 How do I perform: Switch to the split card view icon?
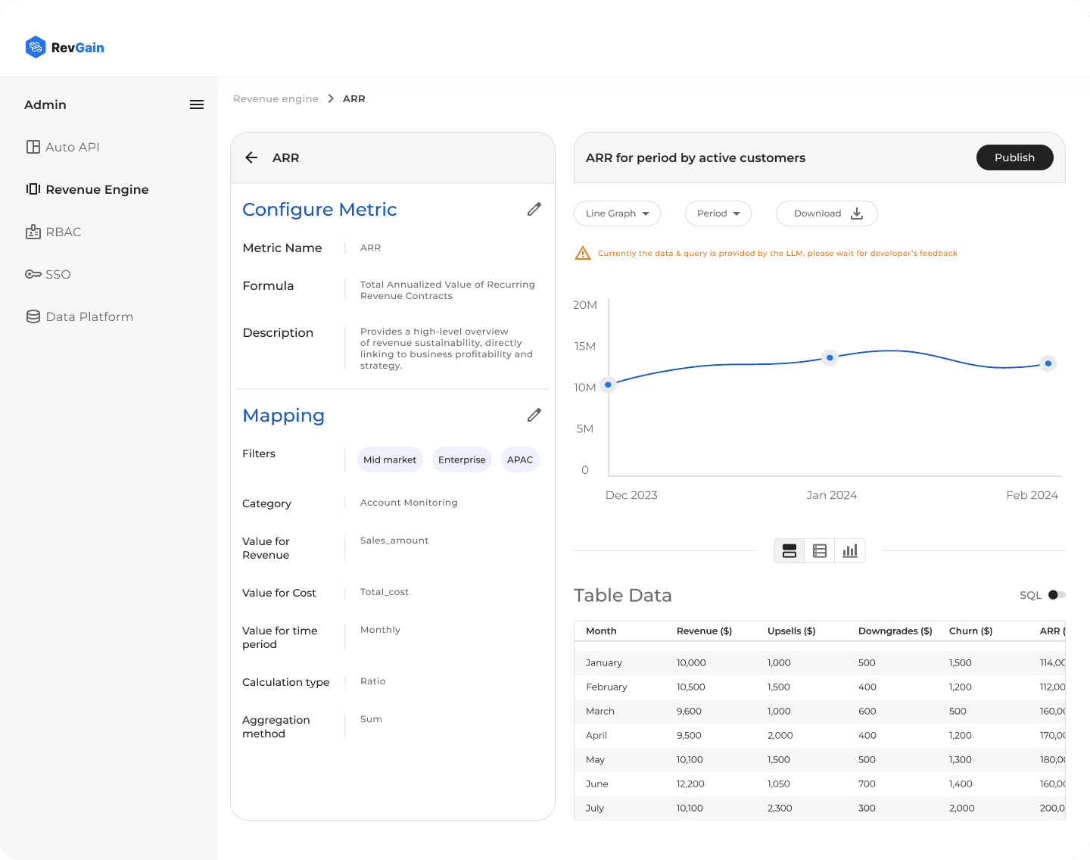789,550
